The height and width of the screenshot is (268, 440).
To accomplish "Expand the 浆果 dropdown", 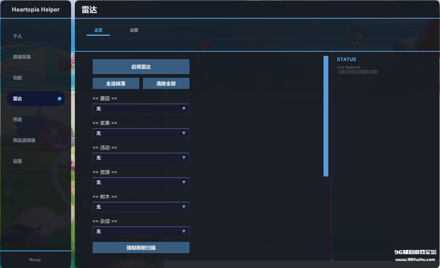I will tap(141, 133).
